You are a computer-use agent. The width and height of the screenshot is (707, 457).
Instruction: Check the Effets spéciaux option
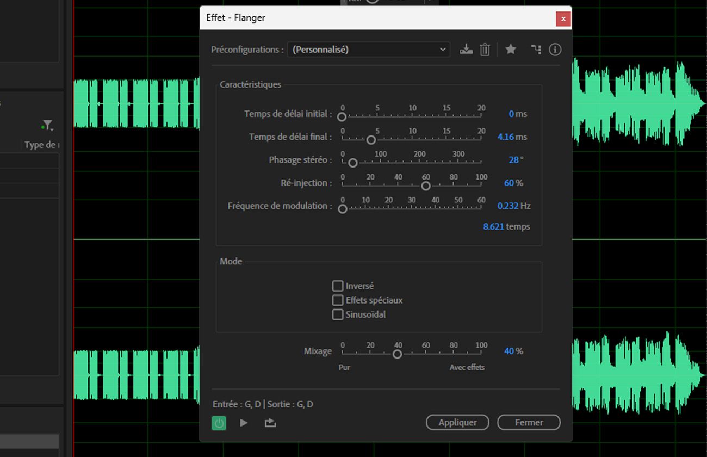[x=338, y=300]
